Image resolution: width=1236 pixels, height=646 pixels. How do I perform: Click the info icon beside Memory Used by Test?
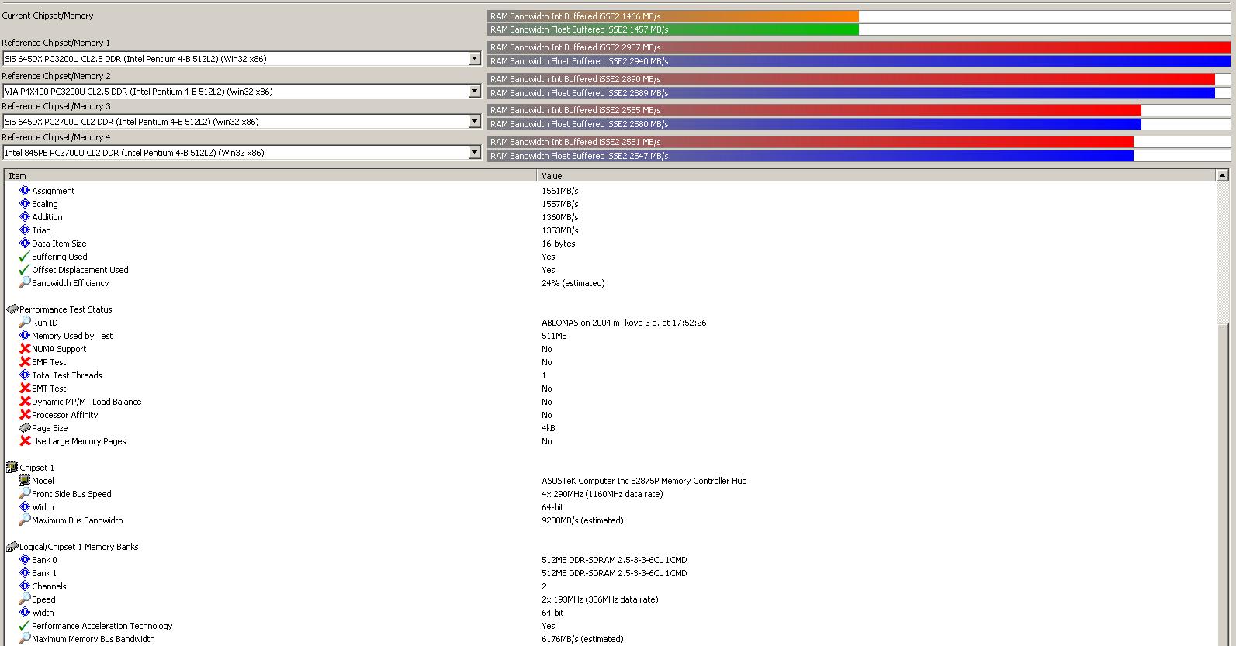tap(24, 335)
